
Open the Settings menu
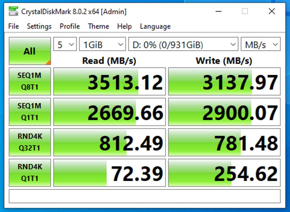(39, 26)
